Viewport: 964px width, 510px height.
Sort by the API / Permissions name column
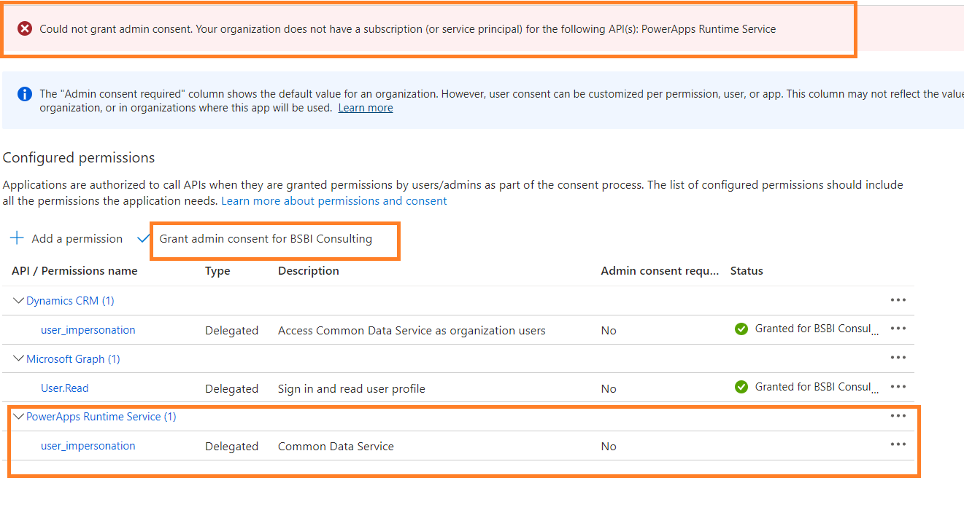(x=74, y=271)
